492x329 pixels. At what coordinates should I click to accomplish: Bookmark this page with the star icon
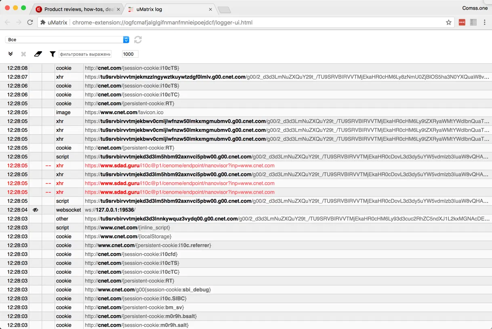click(x=448, y=23)
